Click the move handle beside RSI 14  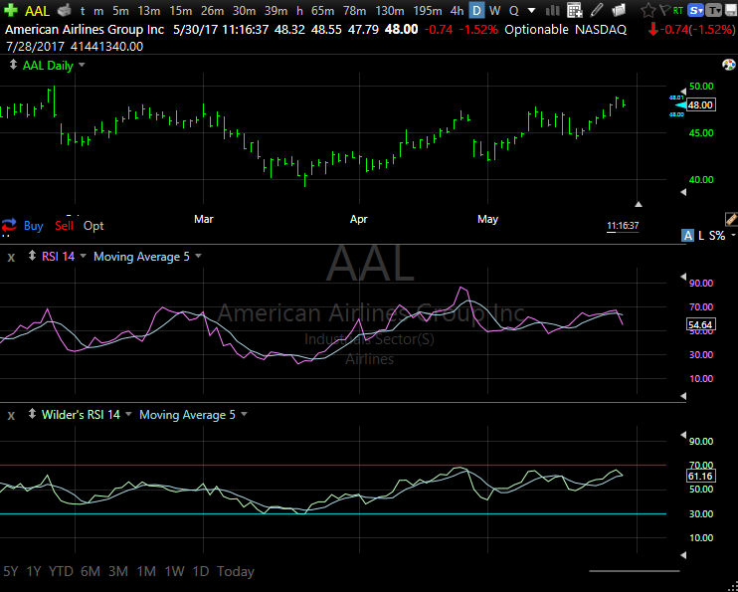33,256
